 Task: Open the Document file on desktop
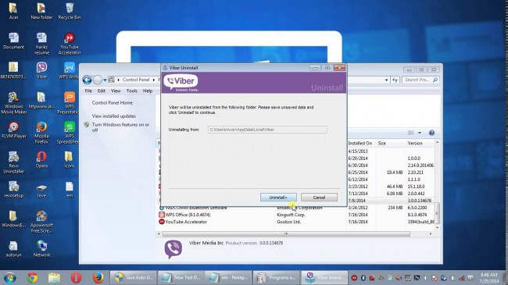coord(13,41)
